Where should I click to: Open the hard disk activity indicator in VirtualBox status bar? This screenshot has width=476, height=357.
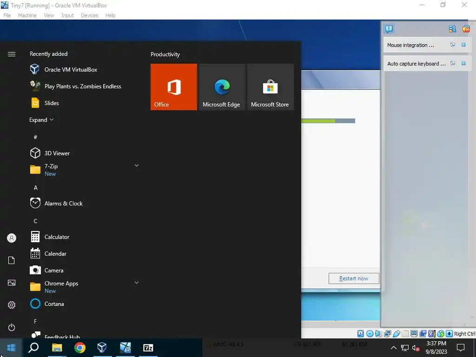tap(360, 334)
